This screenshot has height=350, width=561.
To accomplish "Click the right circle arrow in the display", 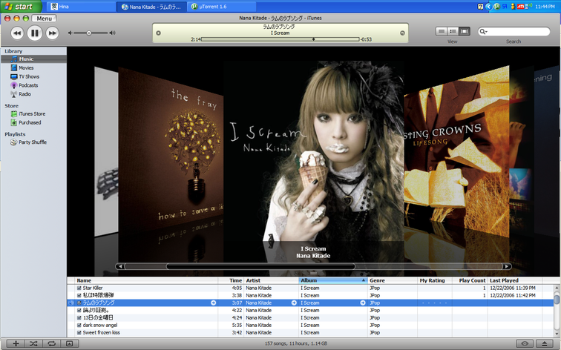I will [x=402, y=33].
